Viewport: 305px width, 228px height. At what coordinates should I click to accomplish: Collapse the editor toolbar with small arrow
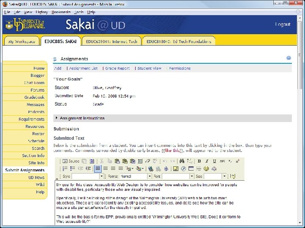tap(57, 179)
